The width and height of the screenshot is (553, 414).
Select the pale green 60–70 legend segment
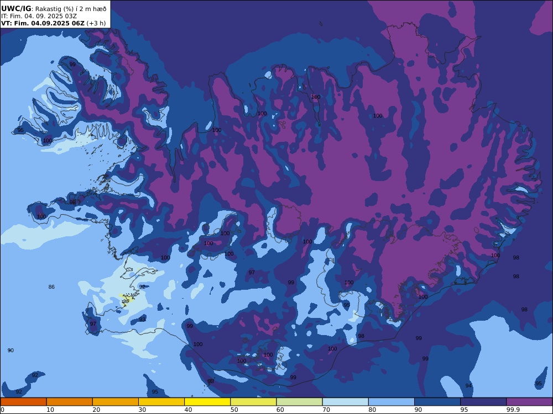click(x=299, y=402)
